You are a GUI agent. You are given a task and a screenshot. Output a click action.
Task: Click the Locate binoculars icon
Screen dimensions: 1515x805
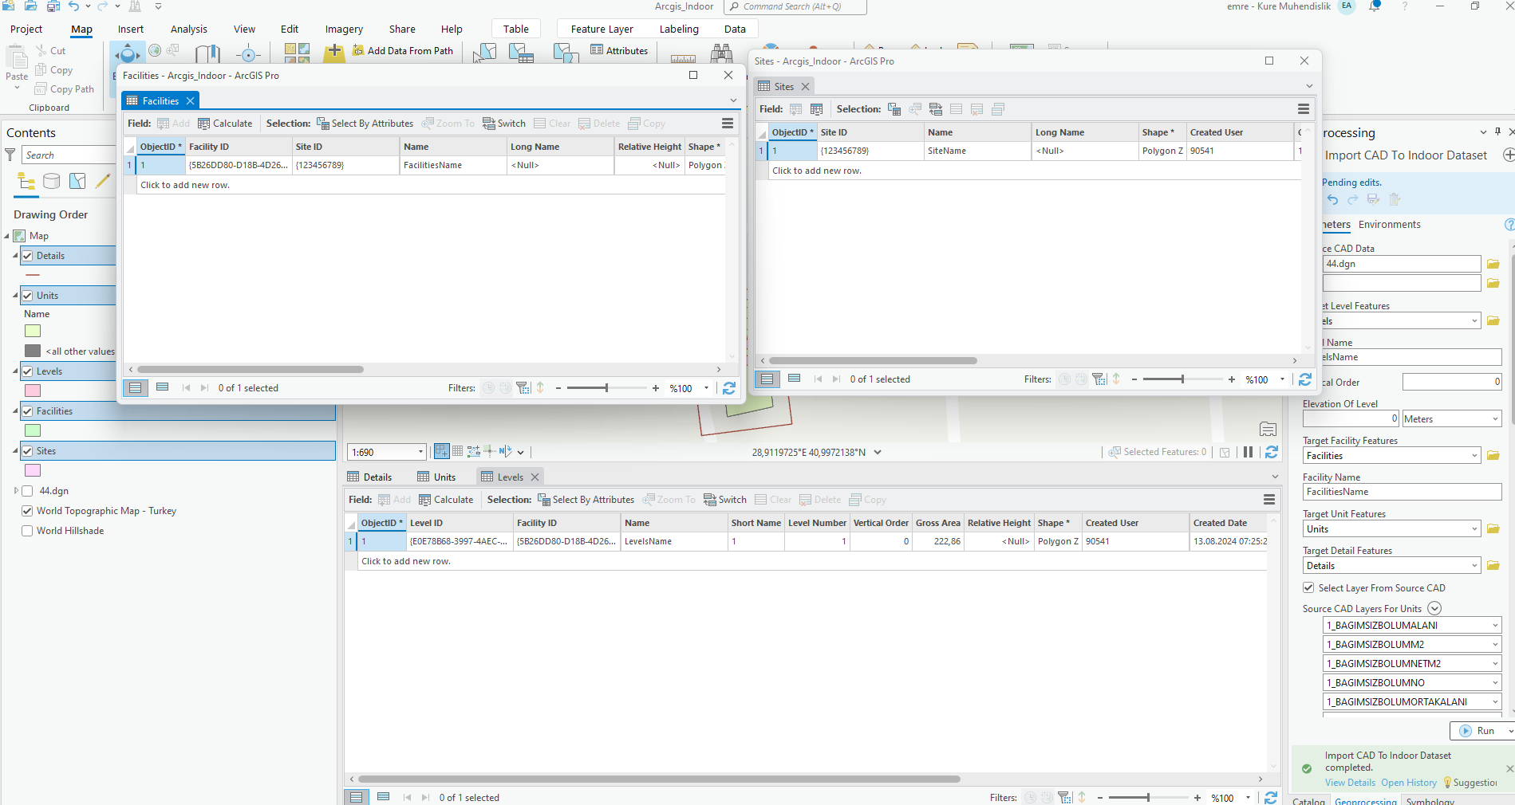coord(721,53)
